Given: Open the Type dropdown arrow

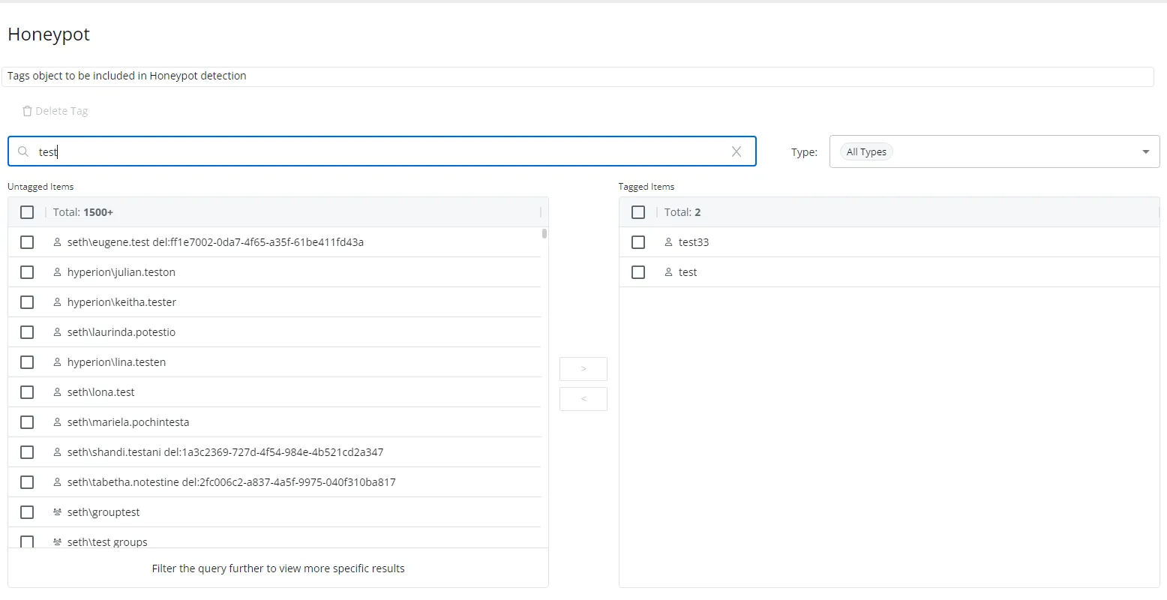Looking at the screenshot, I should pos(1145,151).
